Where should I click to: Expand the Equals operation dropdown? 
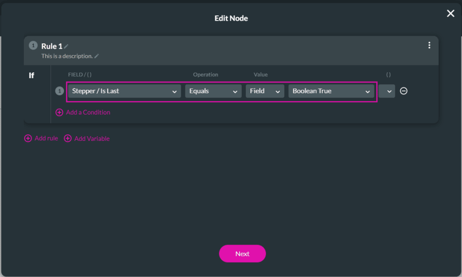click(213, 91)
